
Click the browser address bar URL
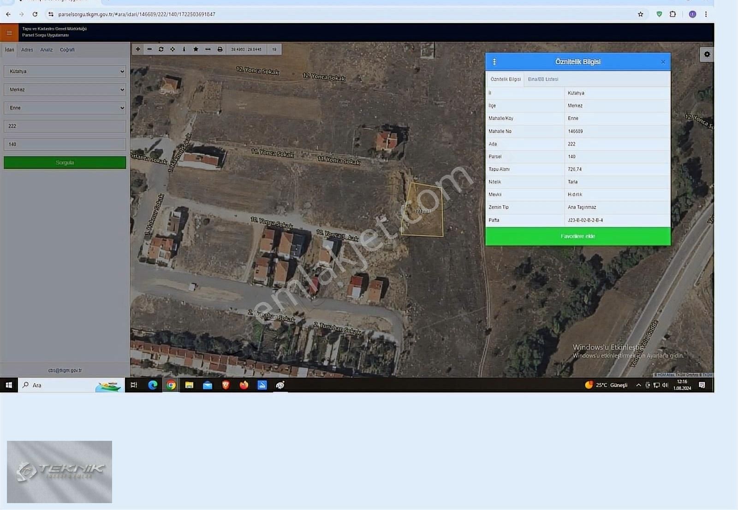click(x=137, y=14)
